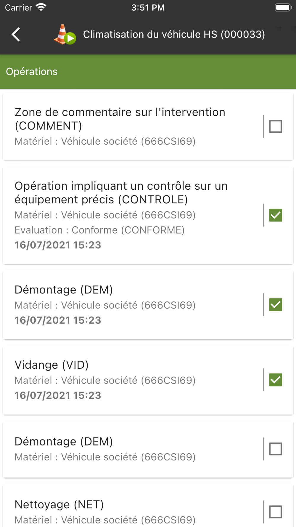Open the CONTROLE equipment operation item

click(133, 215)
